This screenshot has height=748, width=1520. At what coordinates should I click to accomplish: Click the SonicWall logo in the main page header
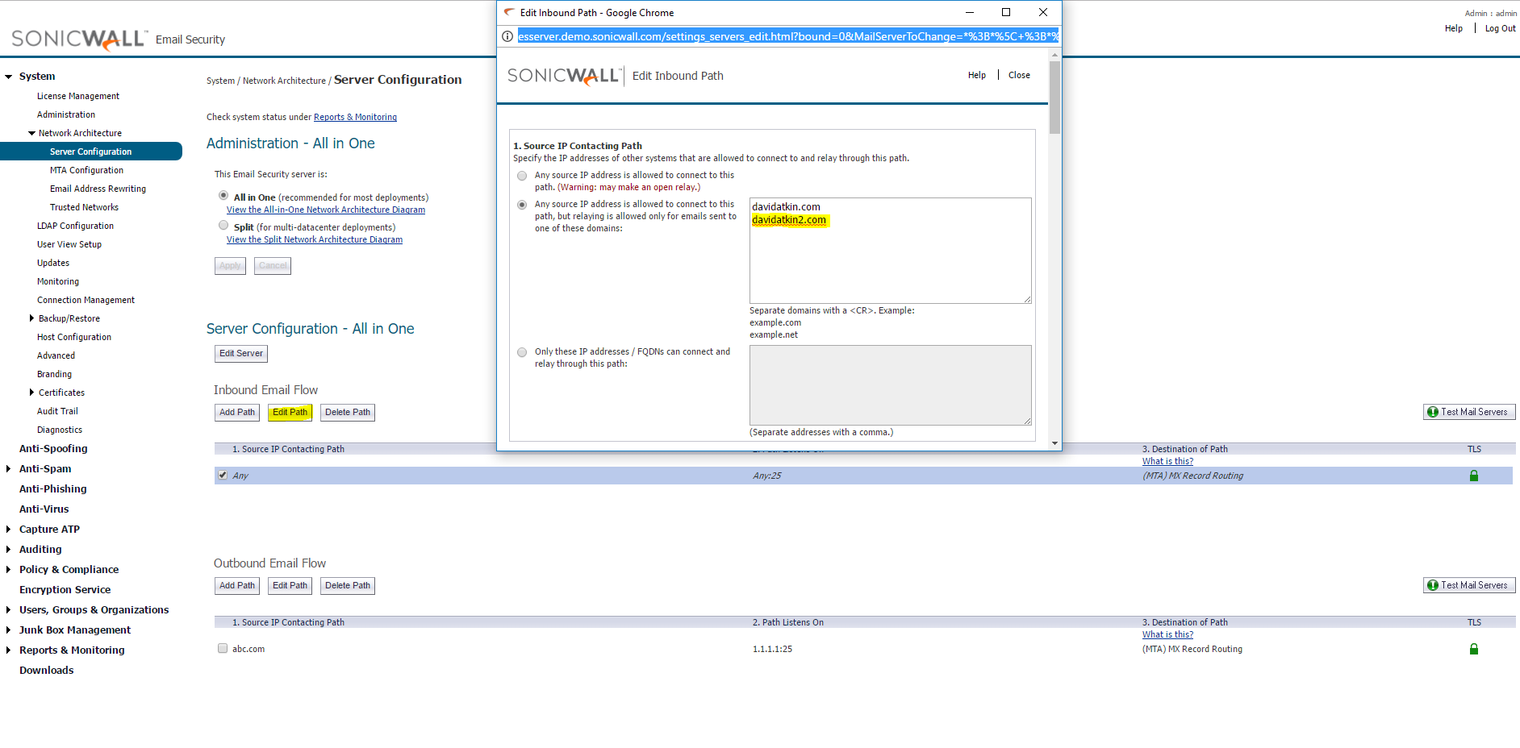pyautogui.click(x=79, y=39)
